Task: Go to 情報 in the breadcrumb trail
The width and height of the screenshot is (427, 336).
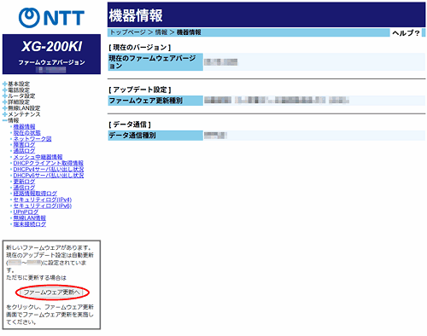Action: coord(161,32)
